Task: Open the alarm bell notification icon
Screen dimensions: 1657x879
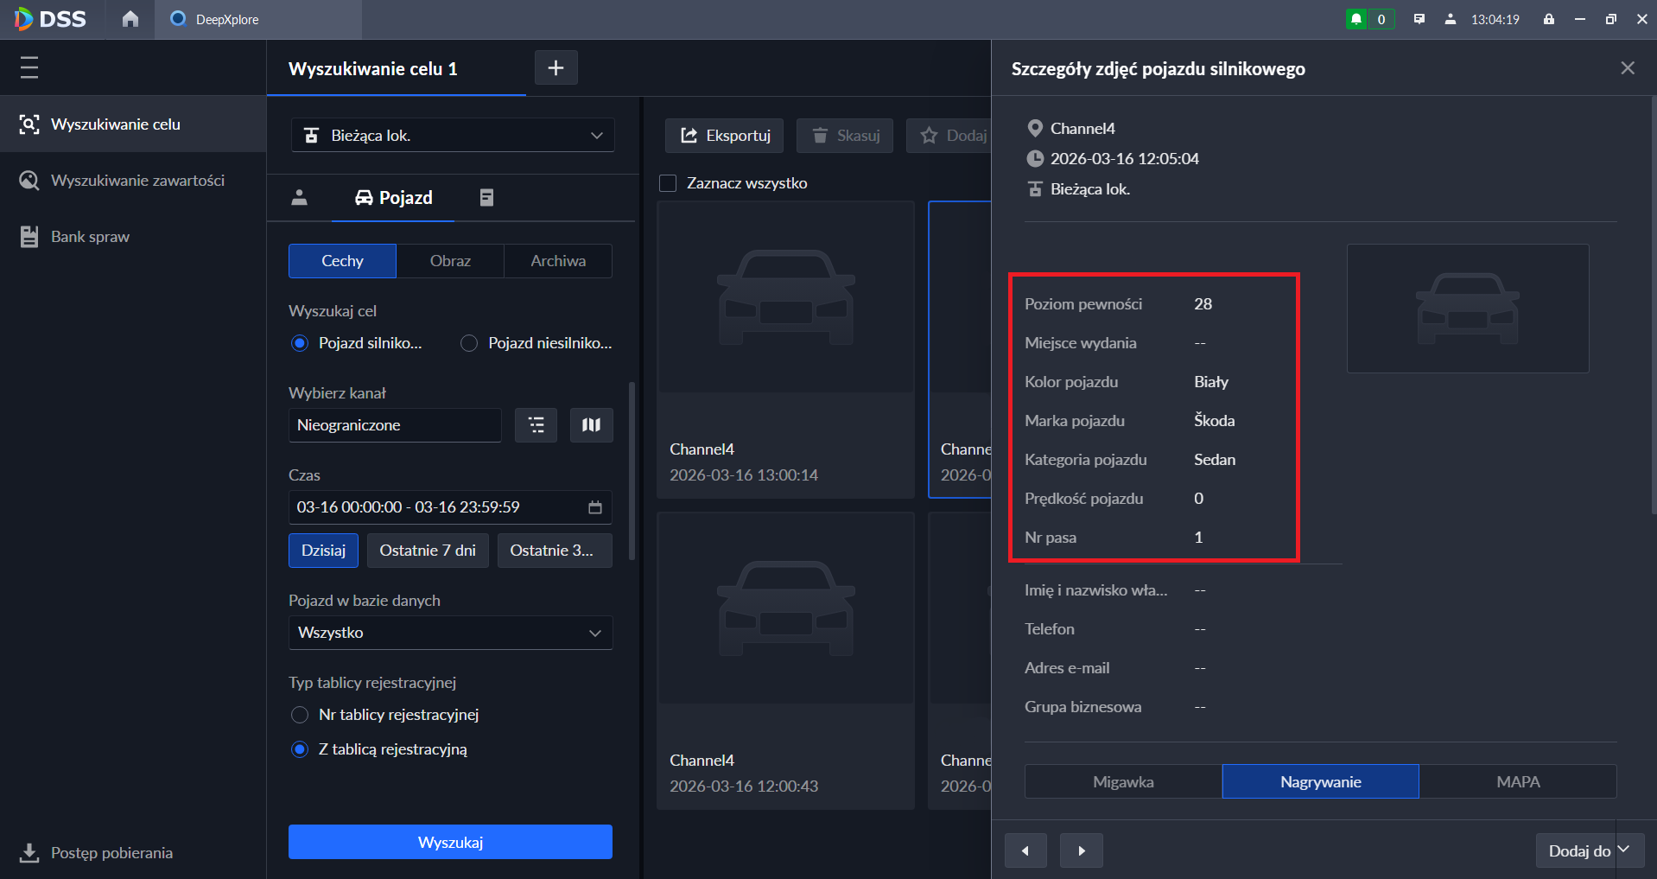Action: click(1356, 19)
